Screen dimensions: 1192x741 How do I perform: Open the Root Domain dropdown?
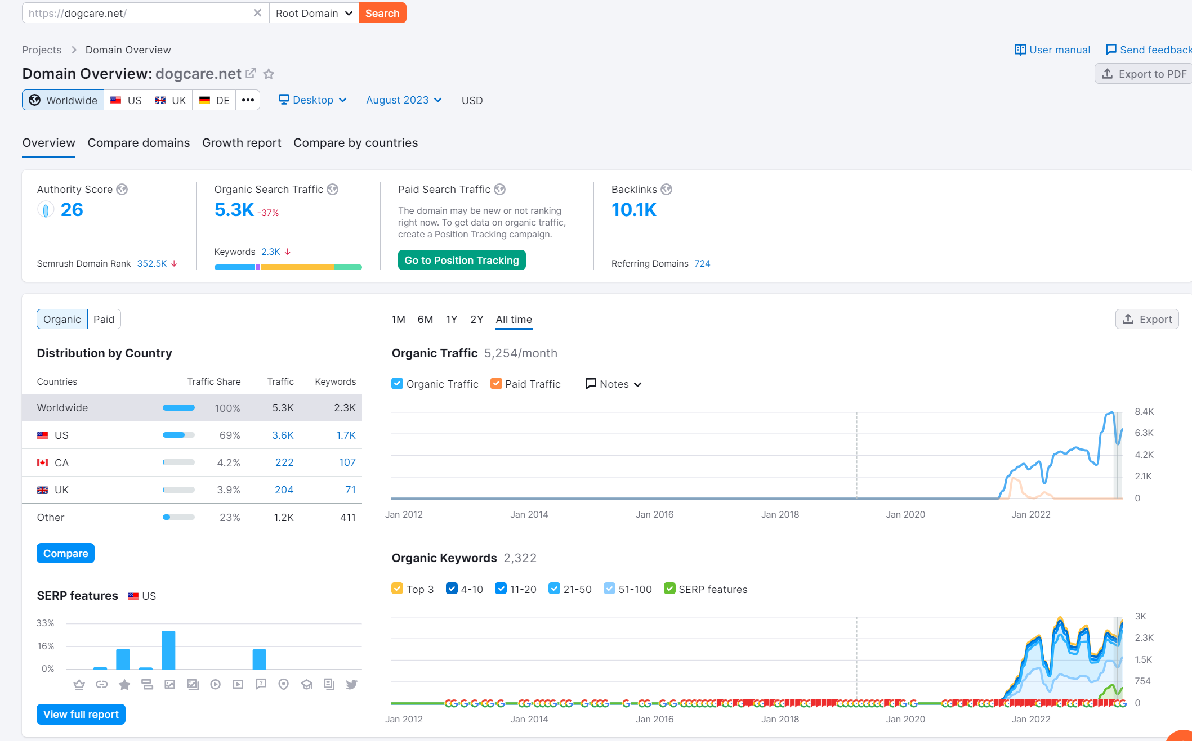click(x=314, y=13)
